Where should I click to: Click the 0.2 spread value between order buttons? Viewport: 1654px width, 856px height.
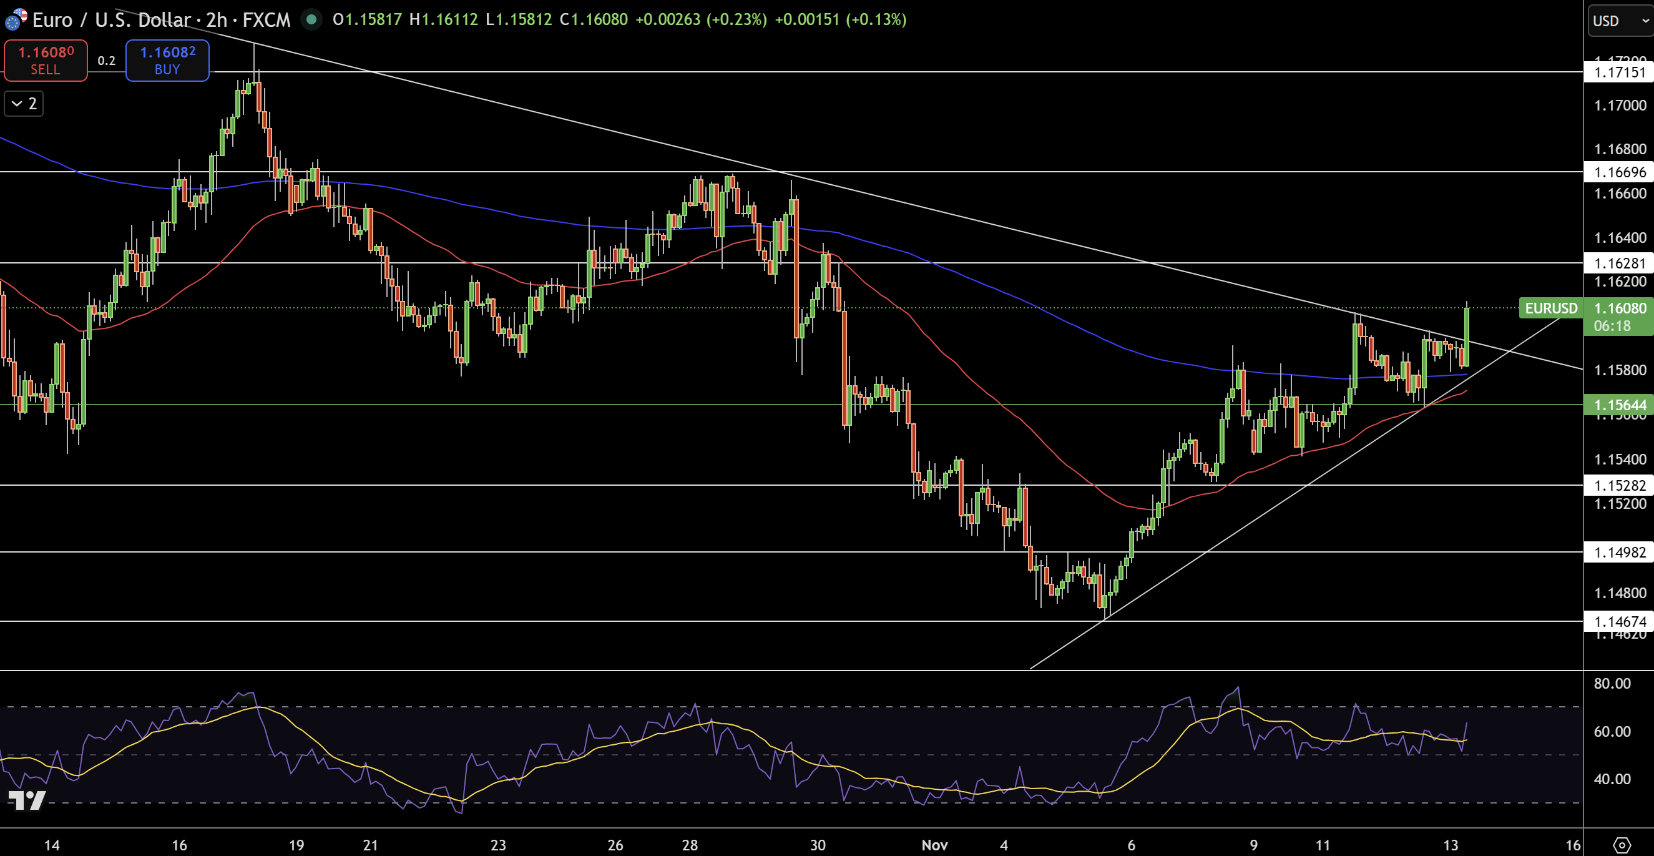(107, 61)
